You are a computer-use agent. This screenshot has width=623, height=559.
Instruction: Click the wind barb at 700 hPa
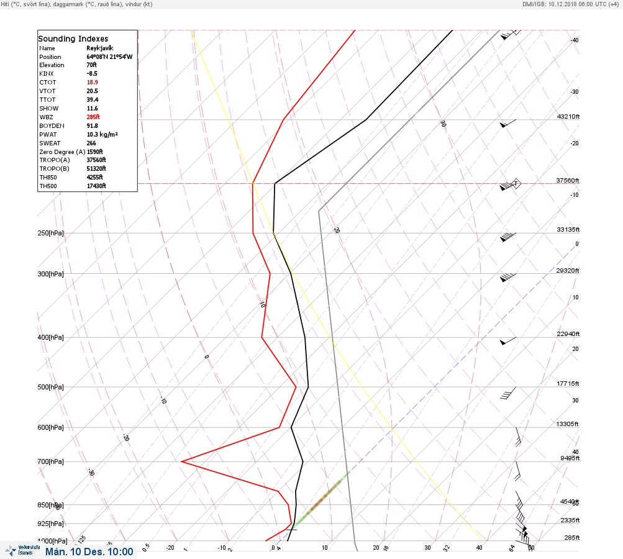pos(517,471)
